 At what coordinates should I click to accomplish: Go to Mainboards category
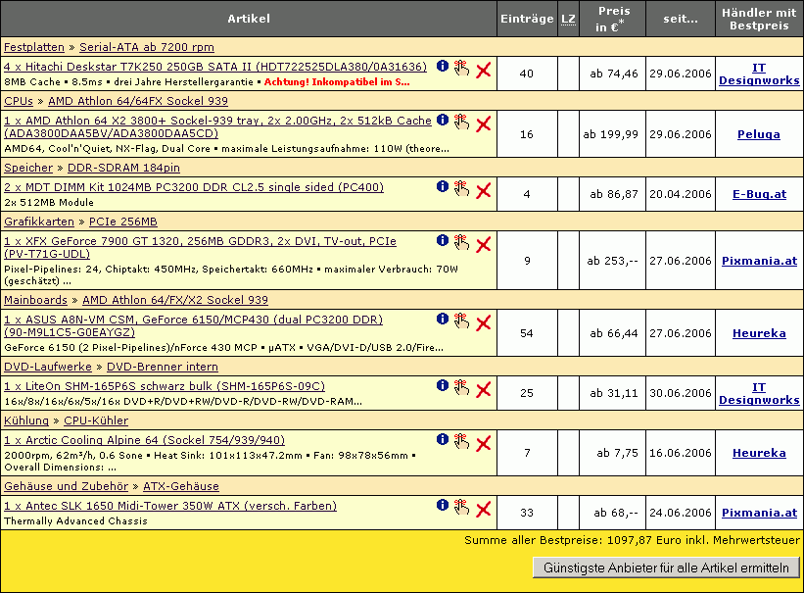click(36, 300)
